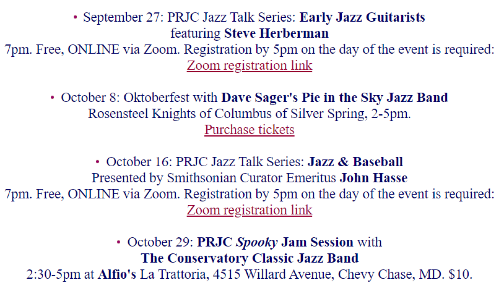The width and height of the screenshot is (504, 283).
Task: Open Zoom registration link for Jazz & Baseball talk
Action: [x=249, y=210]
